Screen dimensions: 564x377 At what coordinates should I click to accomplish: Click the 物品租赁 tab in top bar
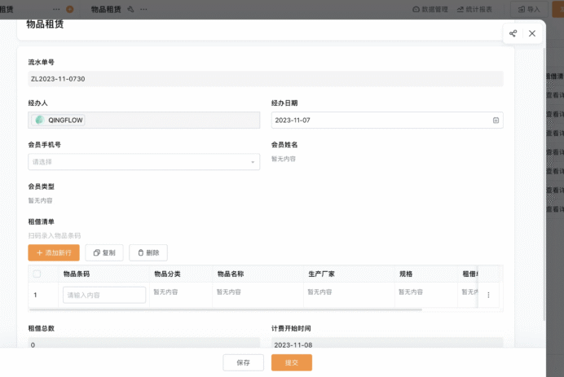click(106, 9)
